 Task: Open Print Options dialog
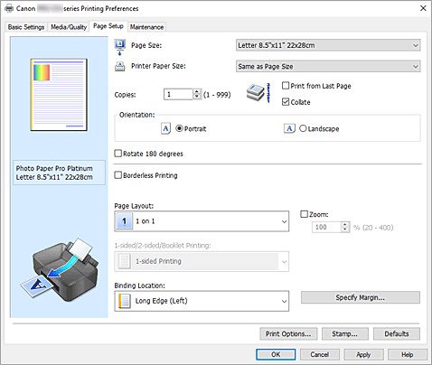click(x=288, y=333)
